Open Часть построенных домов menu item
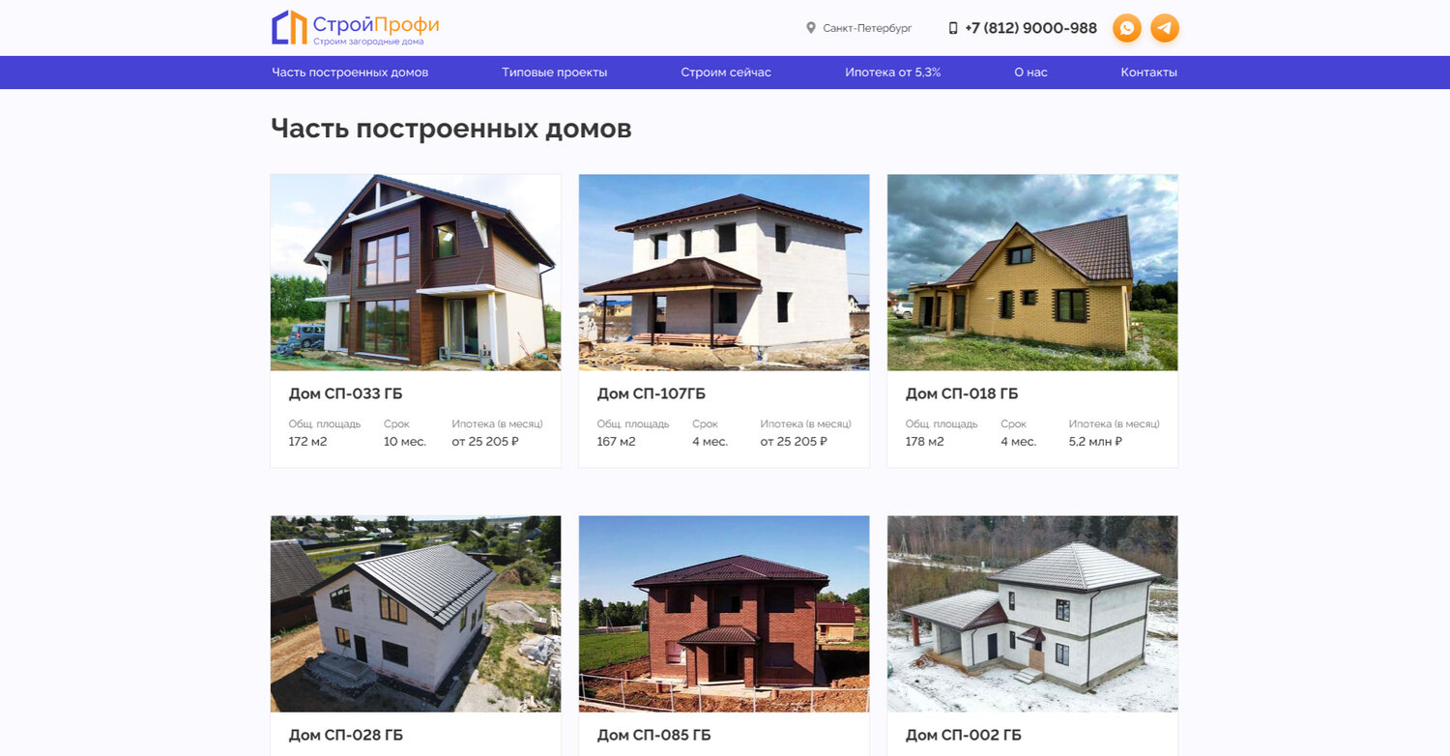The height and width of the screenshot is (756, 1450). [350, 73]
